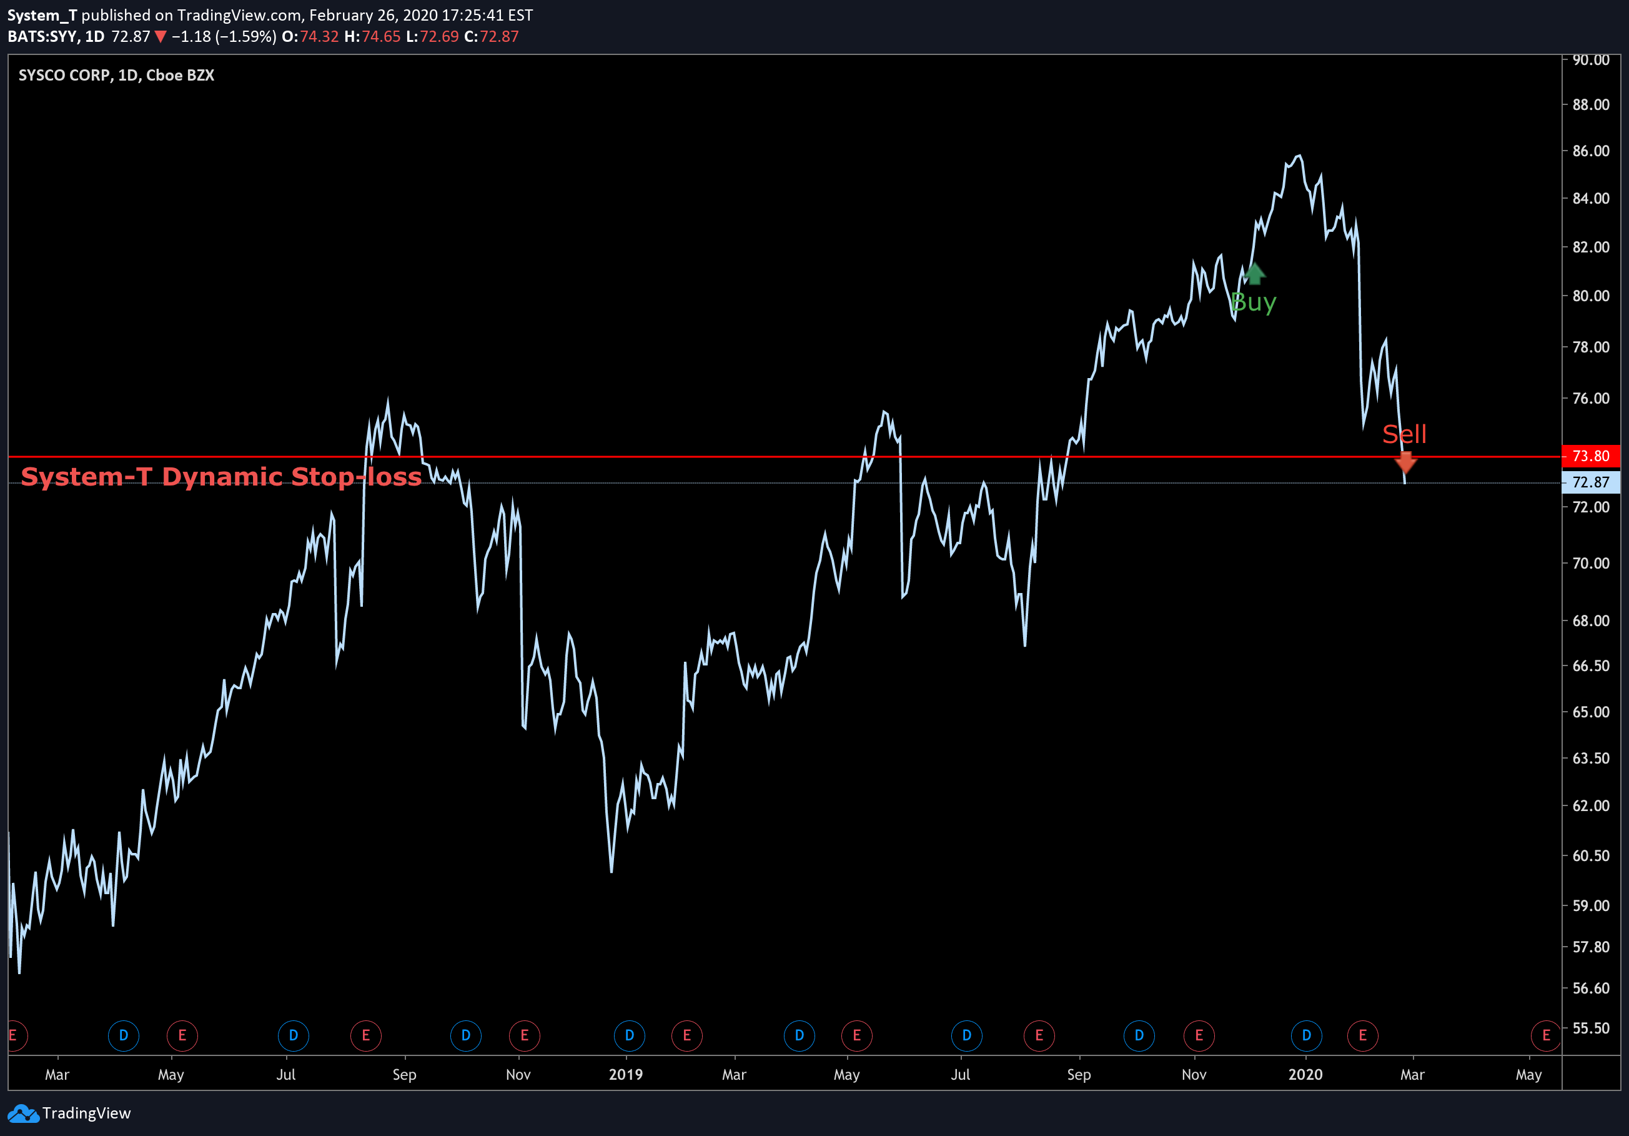Select the SYSCO CORP, 1D, Cboe BZX title

tap(116, 75)
